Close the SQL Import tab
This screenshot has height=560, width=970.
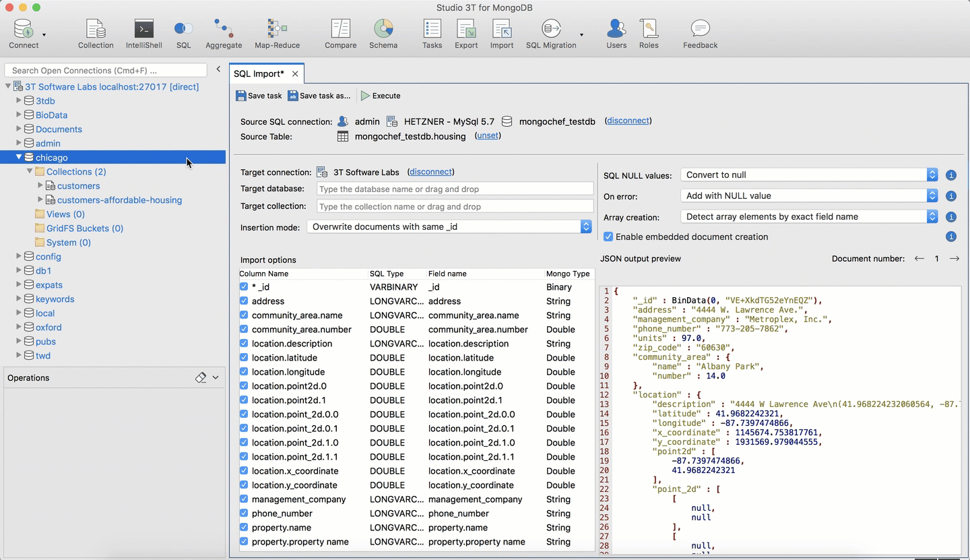point(295,73)
